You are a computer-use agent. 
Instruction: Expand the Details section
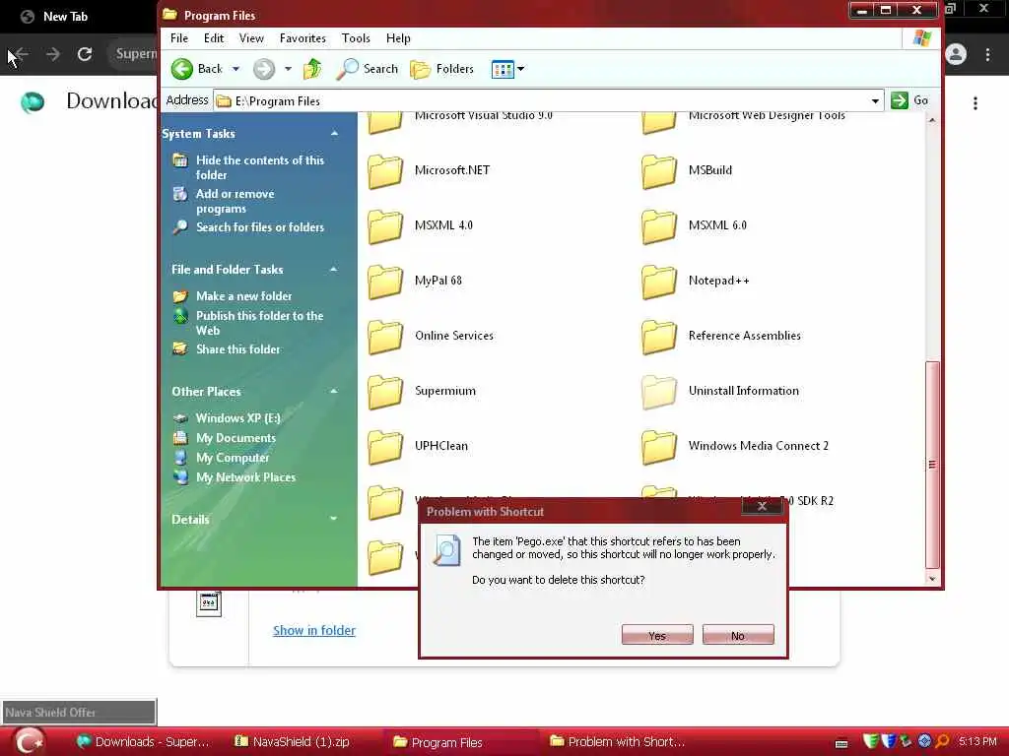pos(334,519)
